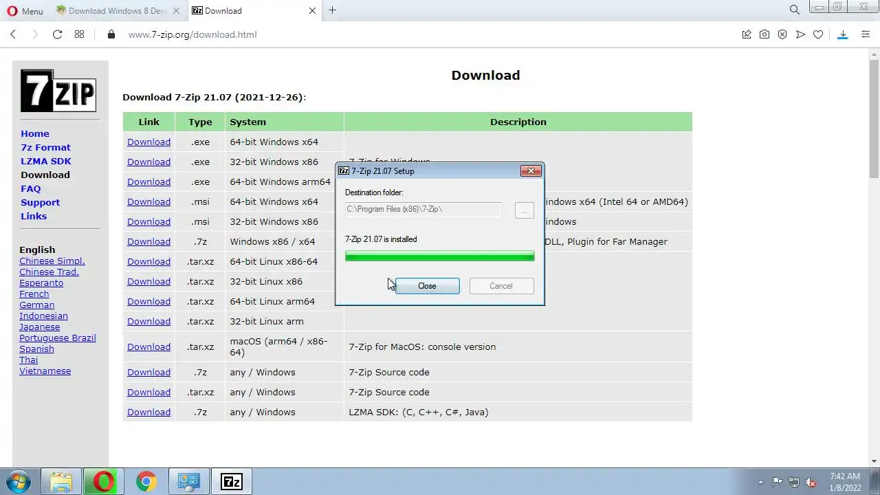Click the address bar URL

point(192,34)
